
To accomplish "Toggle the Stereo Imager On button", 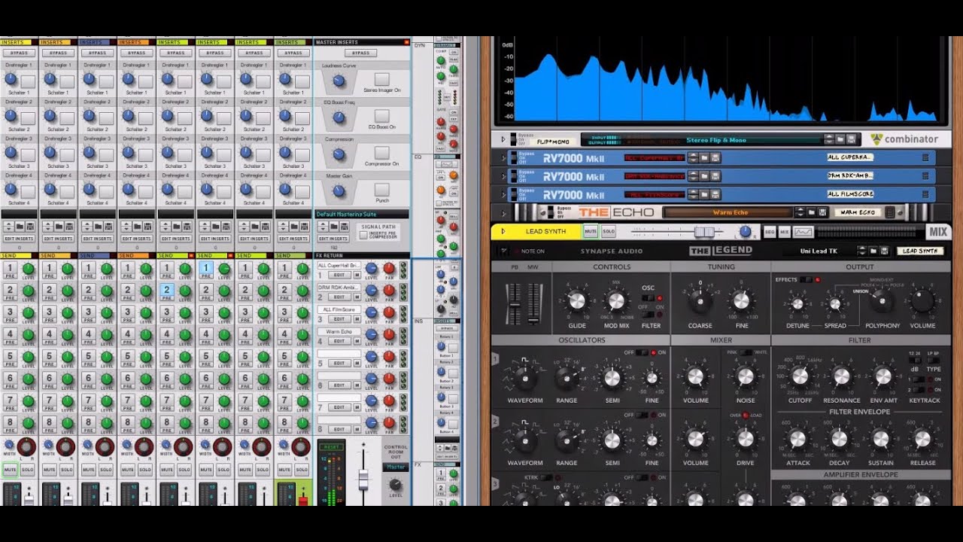I will click(x=382, y=79).
